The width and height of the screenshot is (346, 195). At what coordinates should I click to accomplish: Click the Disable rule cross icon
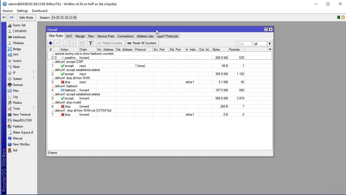pos(73,43)
